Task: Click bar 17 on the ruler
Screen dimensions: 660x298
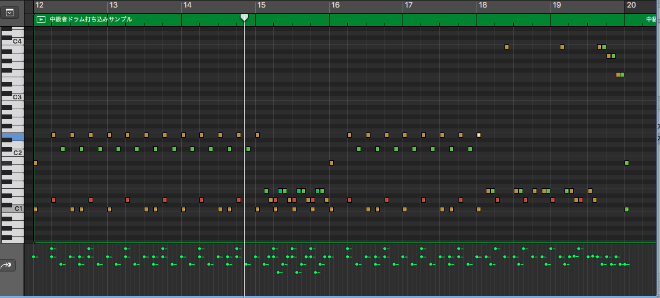Action: [x=409, y=5]
